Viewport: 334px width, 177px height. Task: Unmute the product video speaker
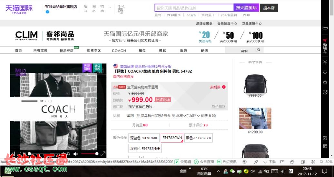76,153
